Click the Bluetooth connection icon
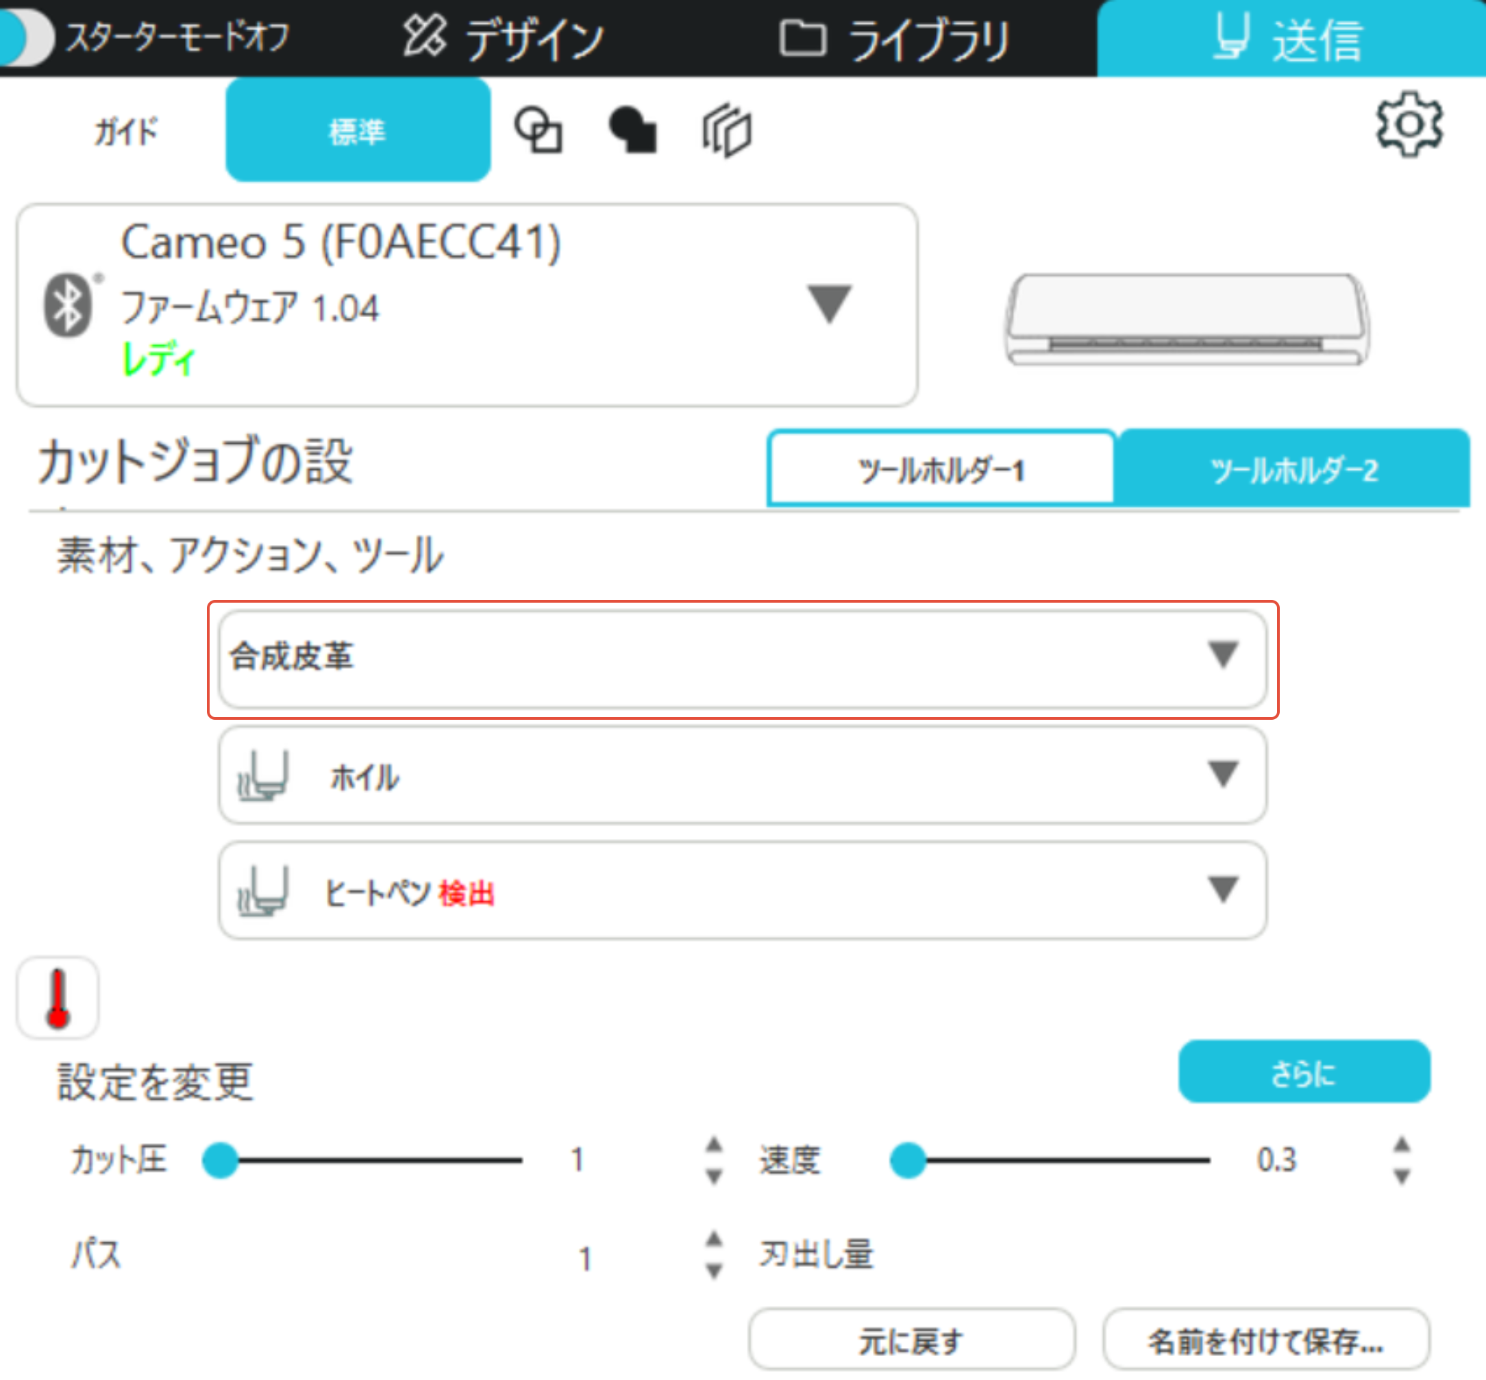This screenshot has height=1380, width=1486. (68, 305)
